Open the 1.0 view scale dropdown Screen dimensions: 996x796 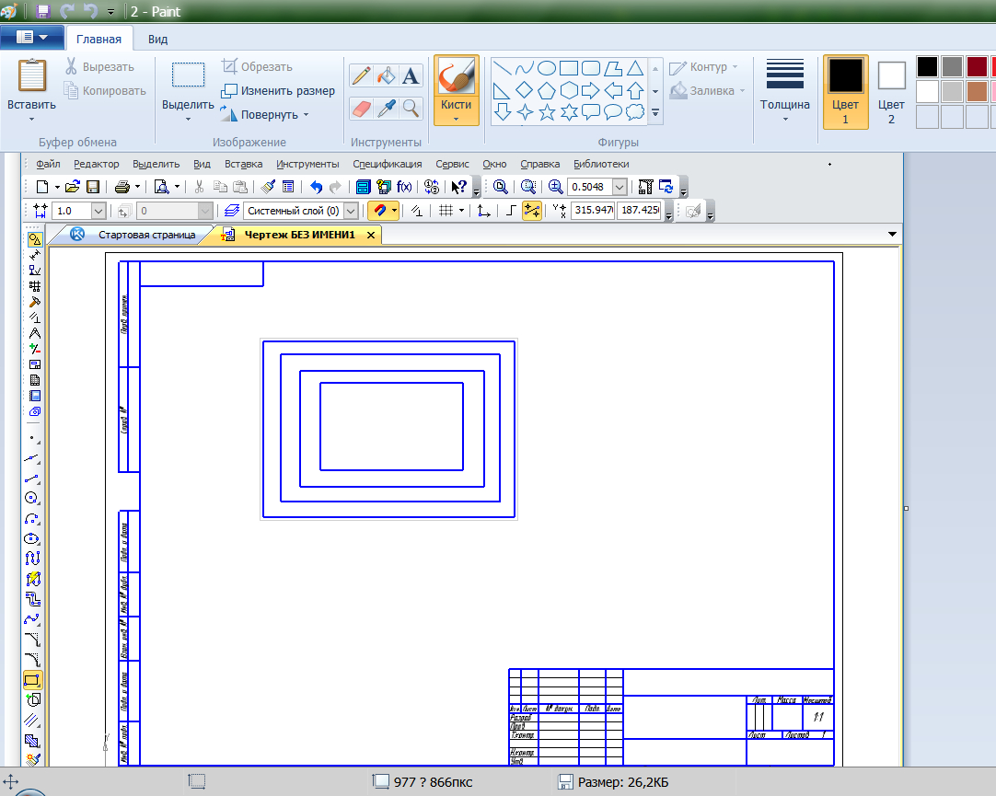tap(98, 211)
